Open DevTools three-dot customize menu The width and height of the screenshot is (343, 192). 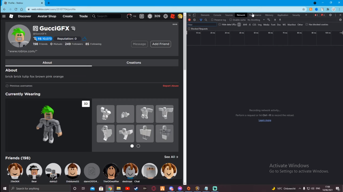[335, 15]
